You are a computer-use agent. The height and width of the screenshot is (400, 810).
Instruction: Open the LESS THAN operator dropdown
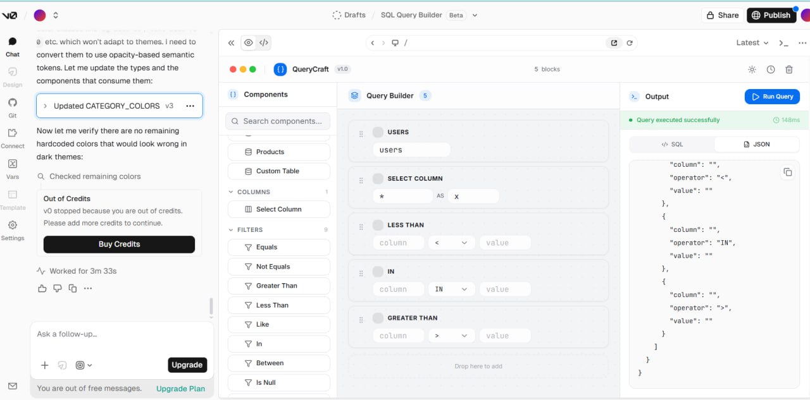(451, 243)
